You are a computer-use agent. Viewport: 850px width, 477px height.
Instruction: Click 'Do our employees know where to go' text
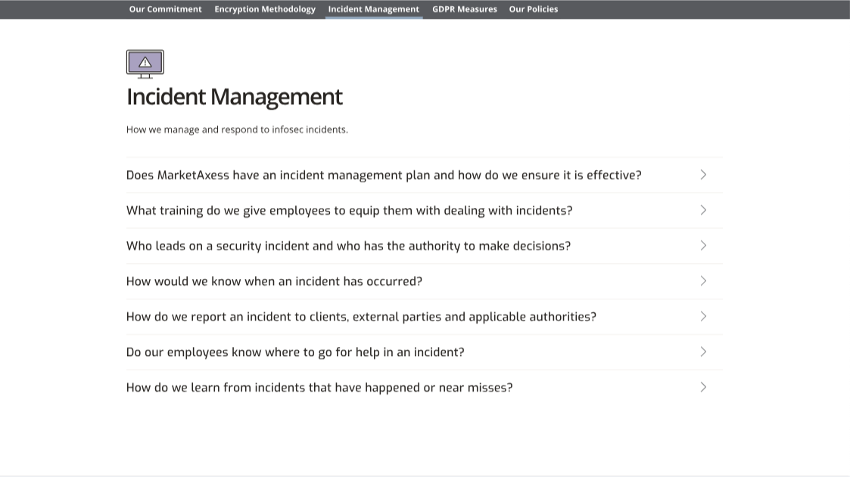click(x=295, y=352)
